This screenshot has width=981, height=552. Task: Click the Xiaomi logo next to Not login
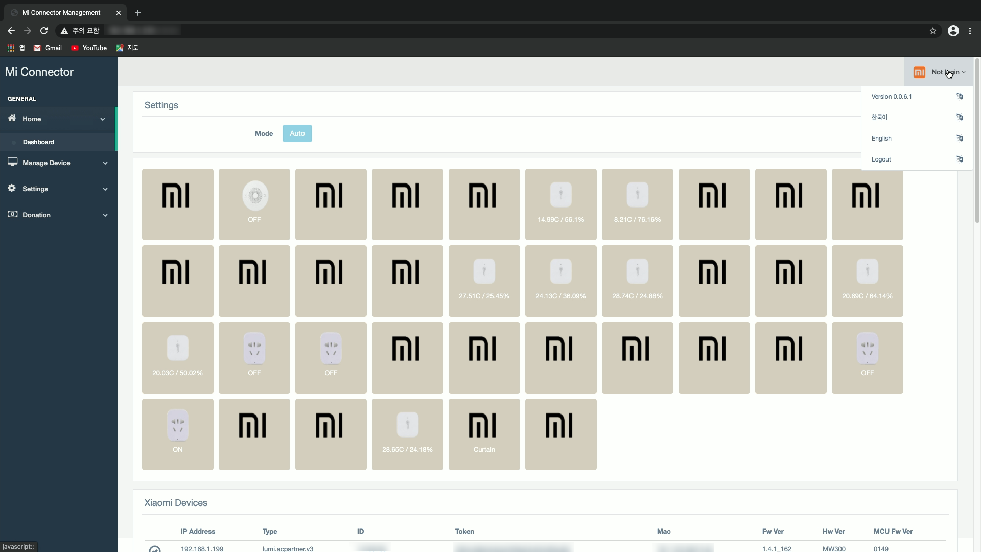[919, 72]
